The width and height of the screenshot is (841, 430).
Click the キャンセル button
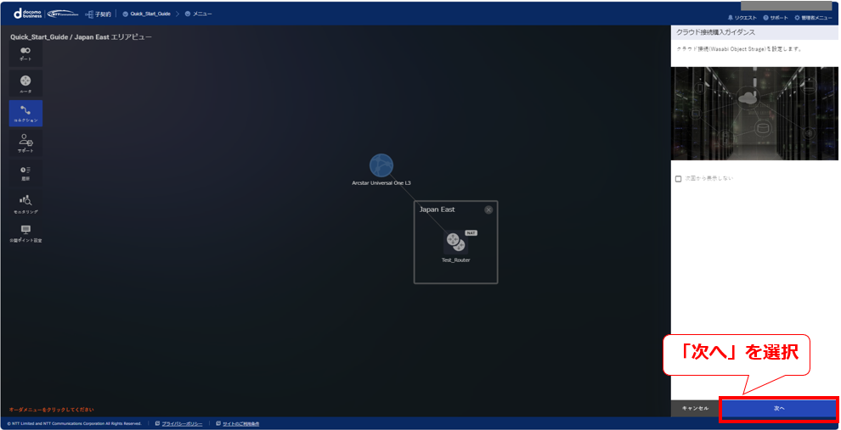pos(695,408)
